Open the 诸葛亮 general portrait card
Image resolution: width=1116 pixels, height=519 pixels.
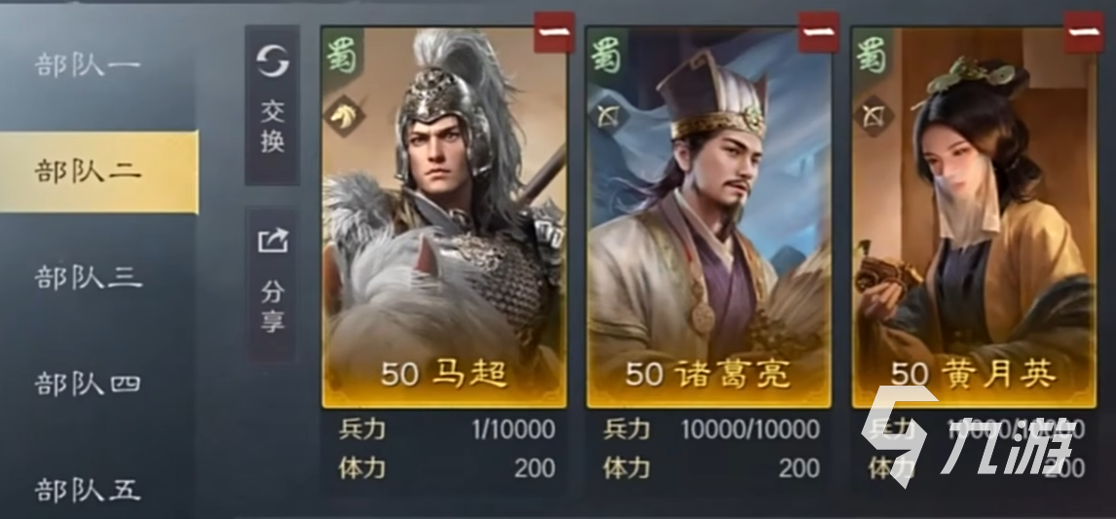click(709, 217)
